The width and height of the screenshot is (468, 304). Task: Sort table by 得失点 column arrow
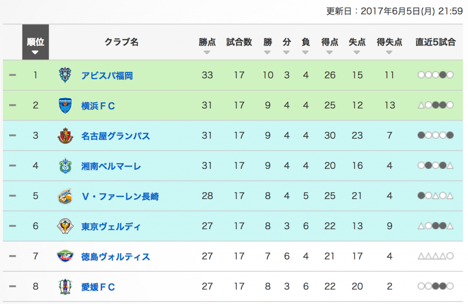(x=389, y=52)
